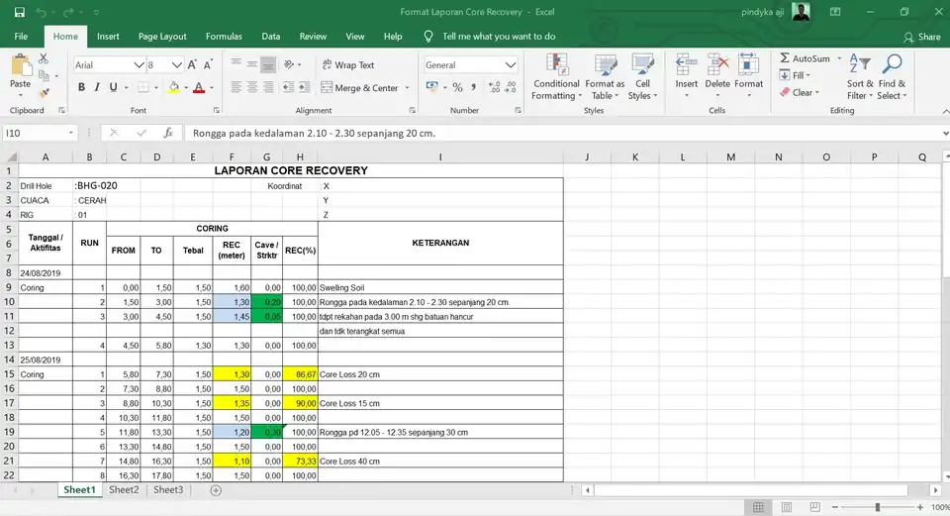
Task: Click the zoom in plus icon
Action: click(x=920, y=507)
